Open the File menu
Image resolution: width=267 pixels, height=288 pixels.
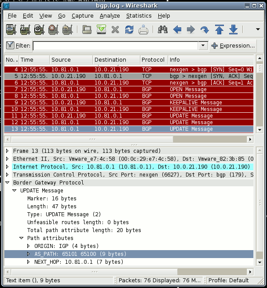pos(12,16)
